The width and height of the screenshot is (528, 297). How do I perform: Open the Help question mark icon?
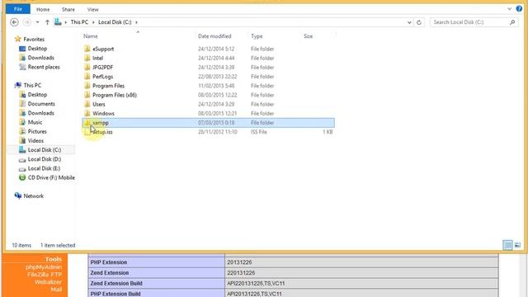519,9
